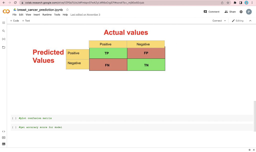
Task: Select the plot confusion matrix code cell
Action: [x=35, y=118]
